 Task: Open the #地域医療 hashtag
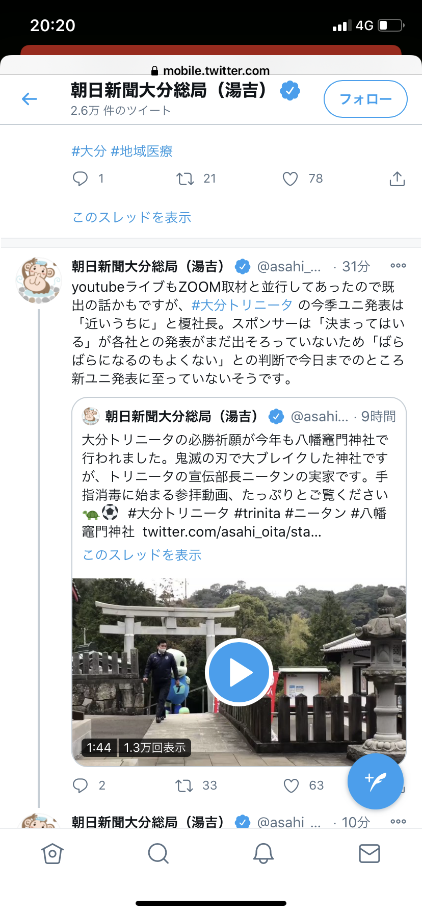pyautogui.click(x=142, y=151)
